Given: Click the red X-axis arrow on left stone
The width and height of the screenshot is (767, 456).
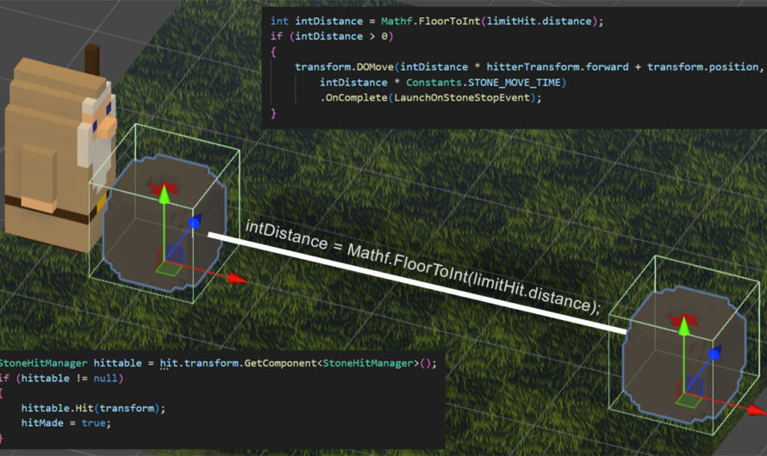Looking at the screenshot, I should 238,278.
